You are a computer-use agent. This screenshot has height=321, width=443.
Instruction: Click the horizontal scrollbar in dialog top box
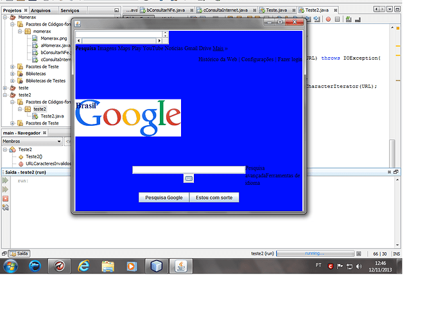[119, 40]
